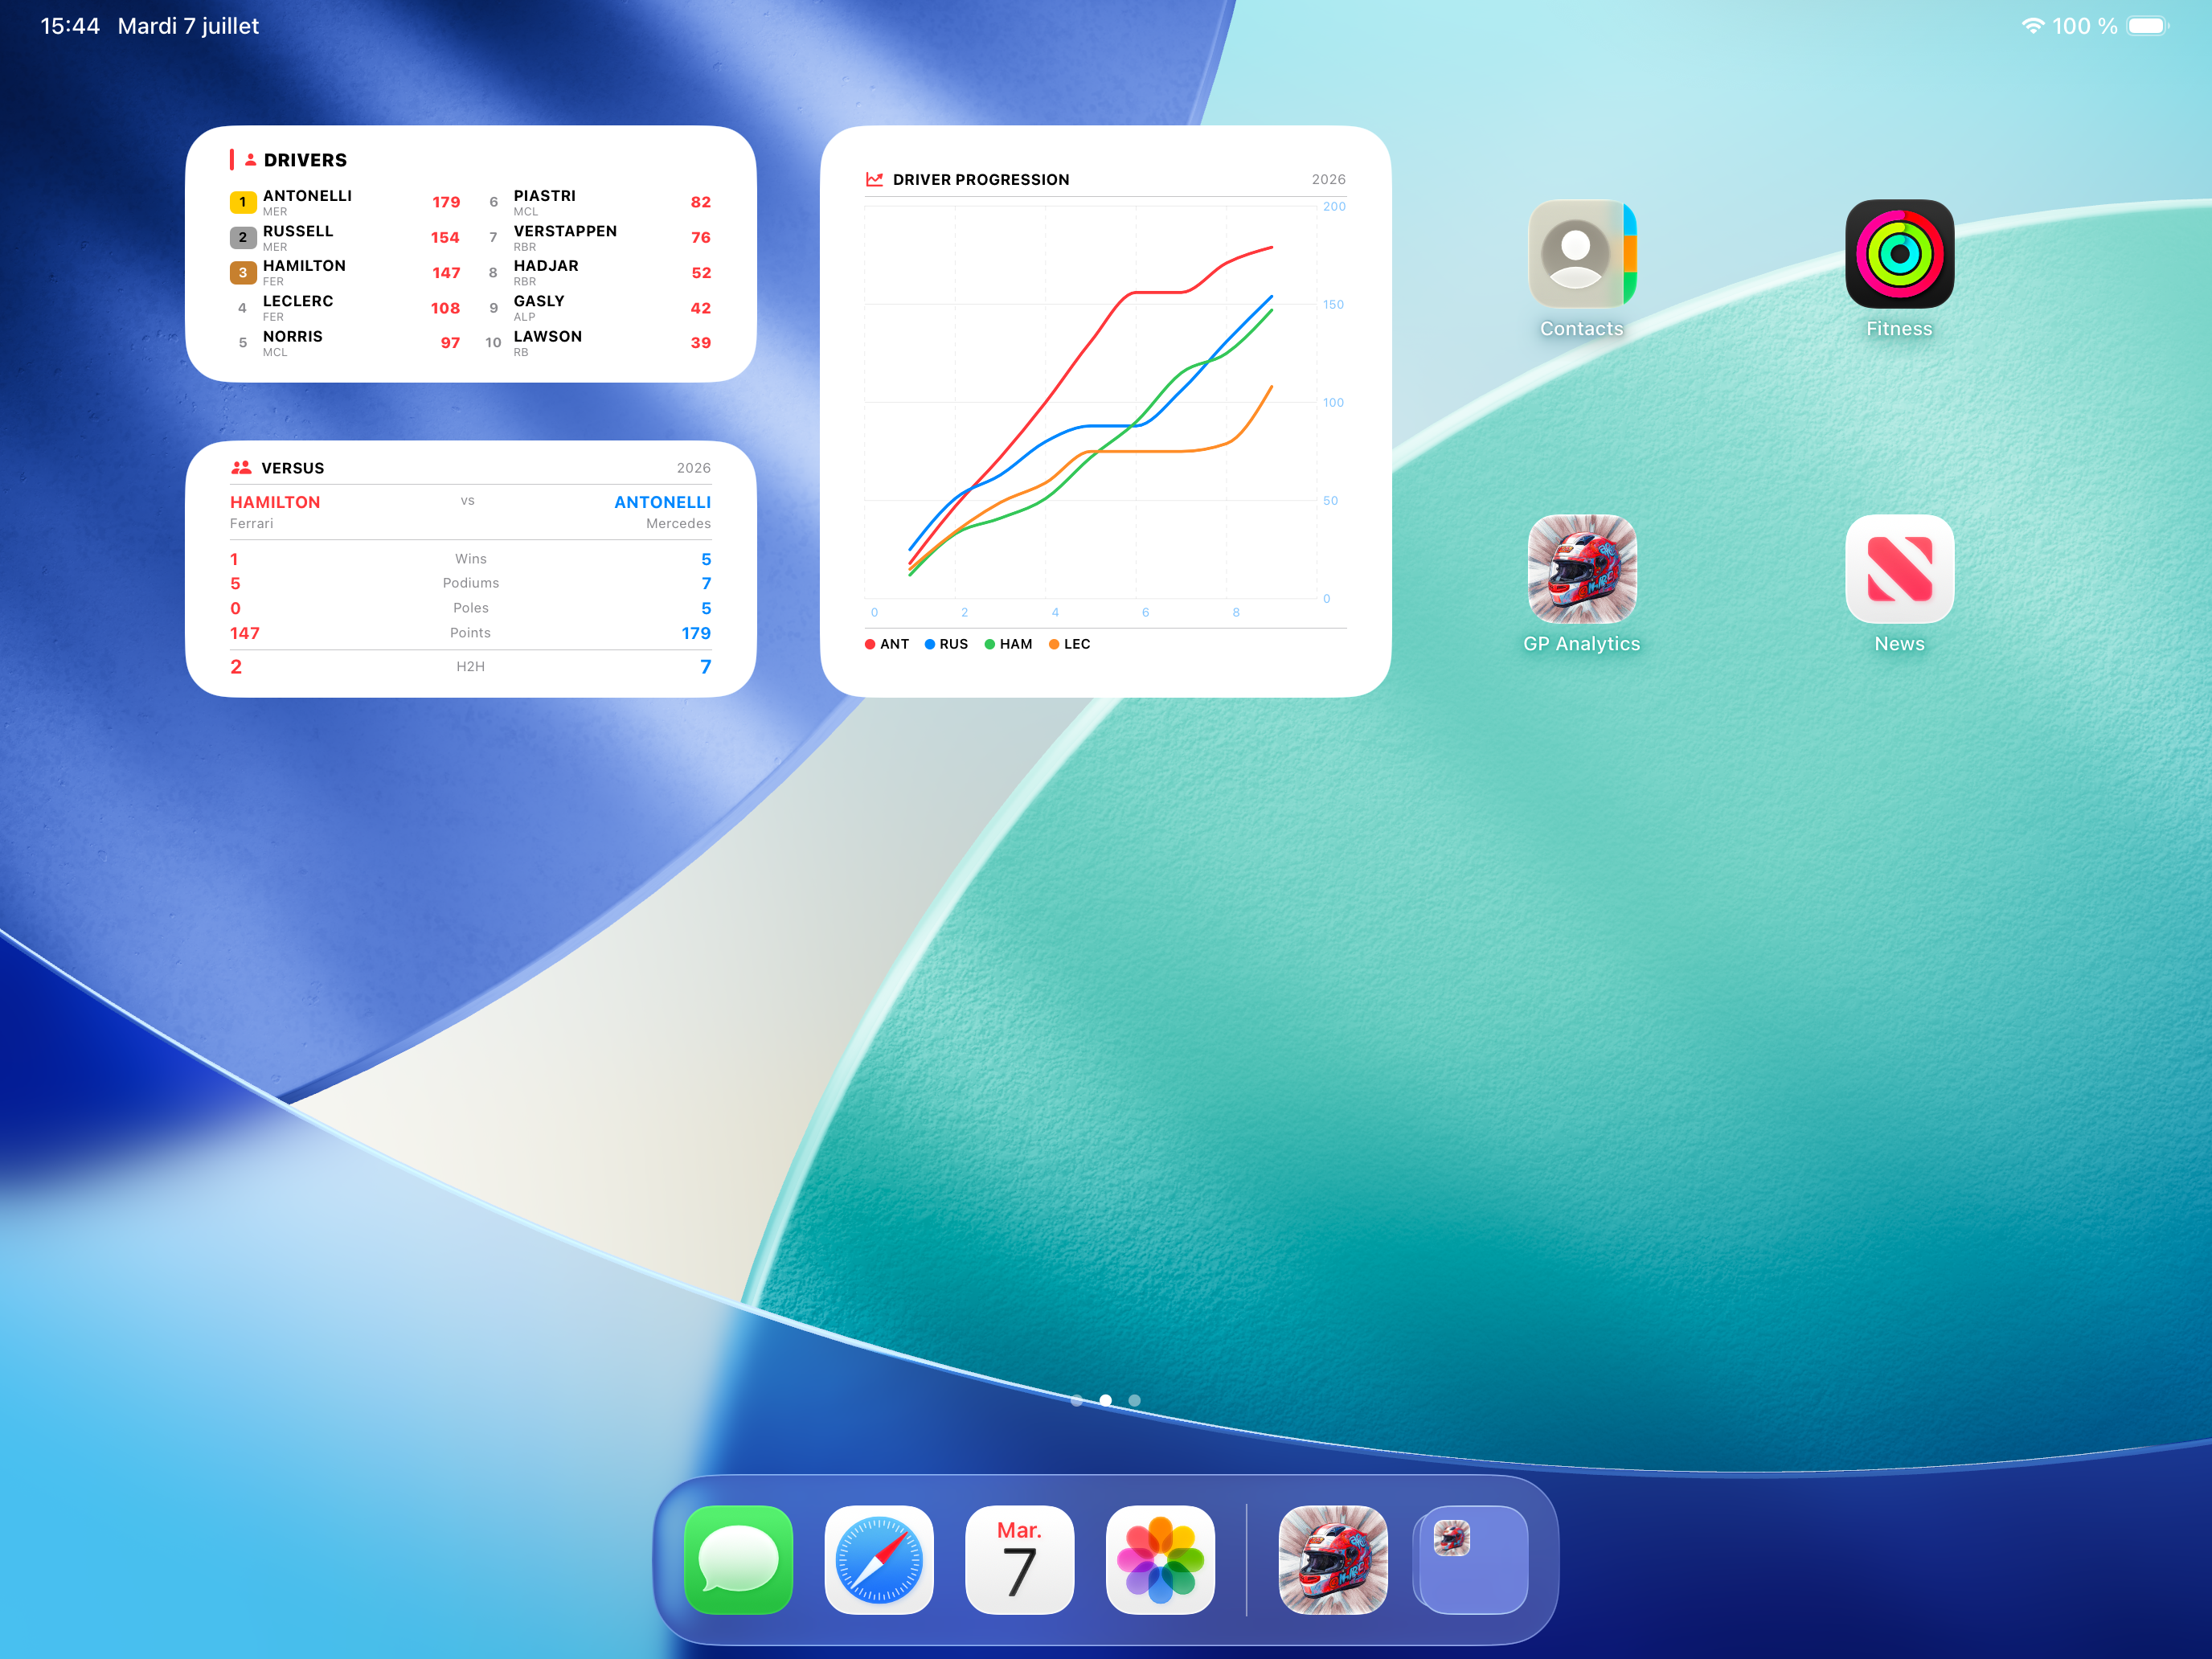Viewport: 2212px width, 1659px height.
Task: Tap the Wi-Fi status icon
Action: (2032, 26)
